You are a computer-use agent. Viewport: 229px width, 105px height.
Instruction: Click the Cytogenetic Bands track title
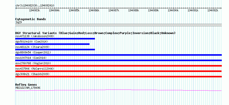click(x=31, y=19)
